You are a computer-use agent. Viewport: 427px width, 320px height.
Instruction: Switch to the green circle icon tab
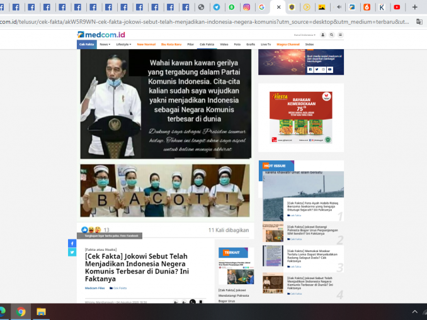[232, 8]
